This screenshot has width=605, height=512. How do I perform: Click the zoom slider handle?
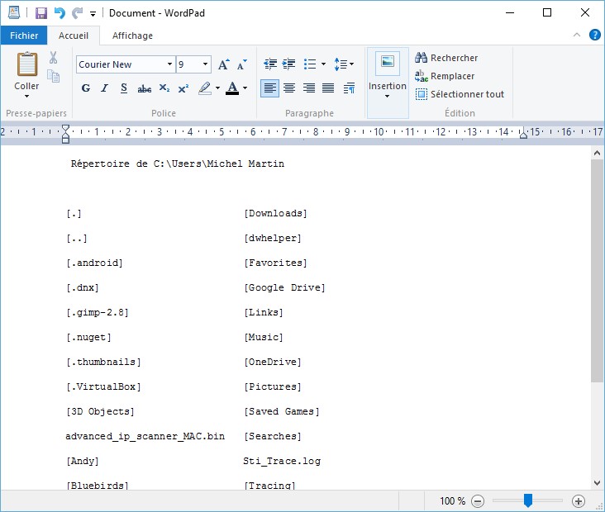(x=527, y=500)
